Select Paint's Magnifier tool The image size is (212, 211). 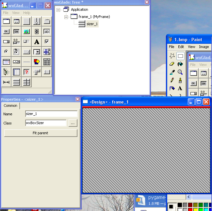[x=180, y=72]
